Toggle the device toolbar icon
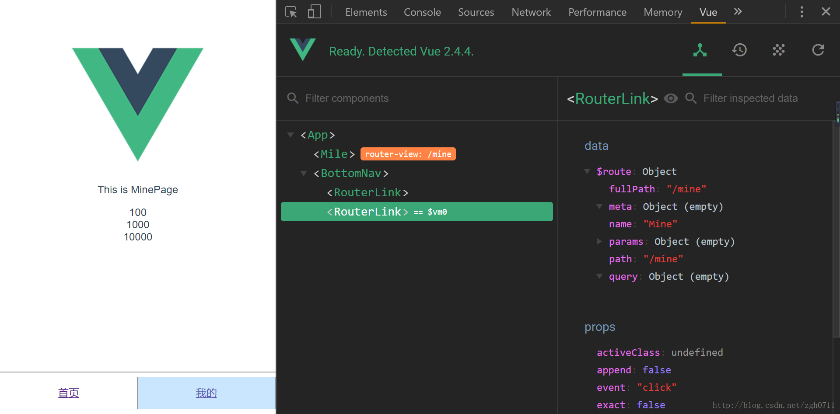Screen dimensions: 840x414 coord(314,12)
